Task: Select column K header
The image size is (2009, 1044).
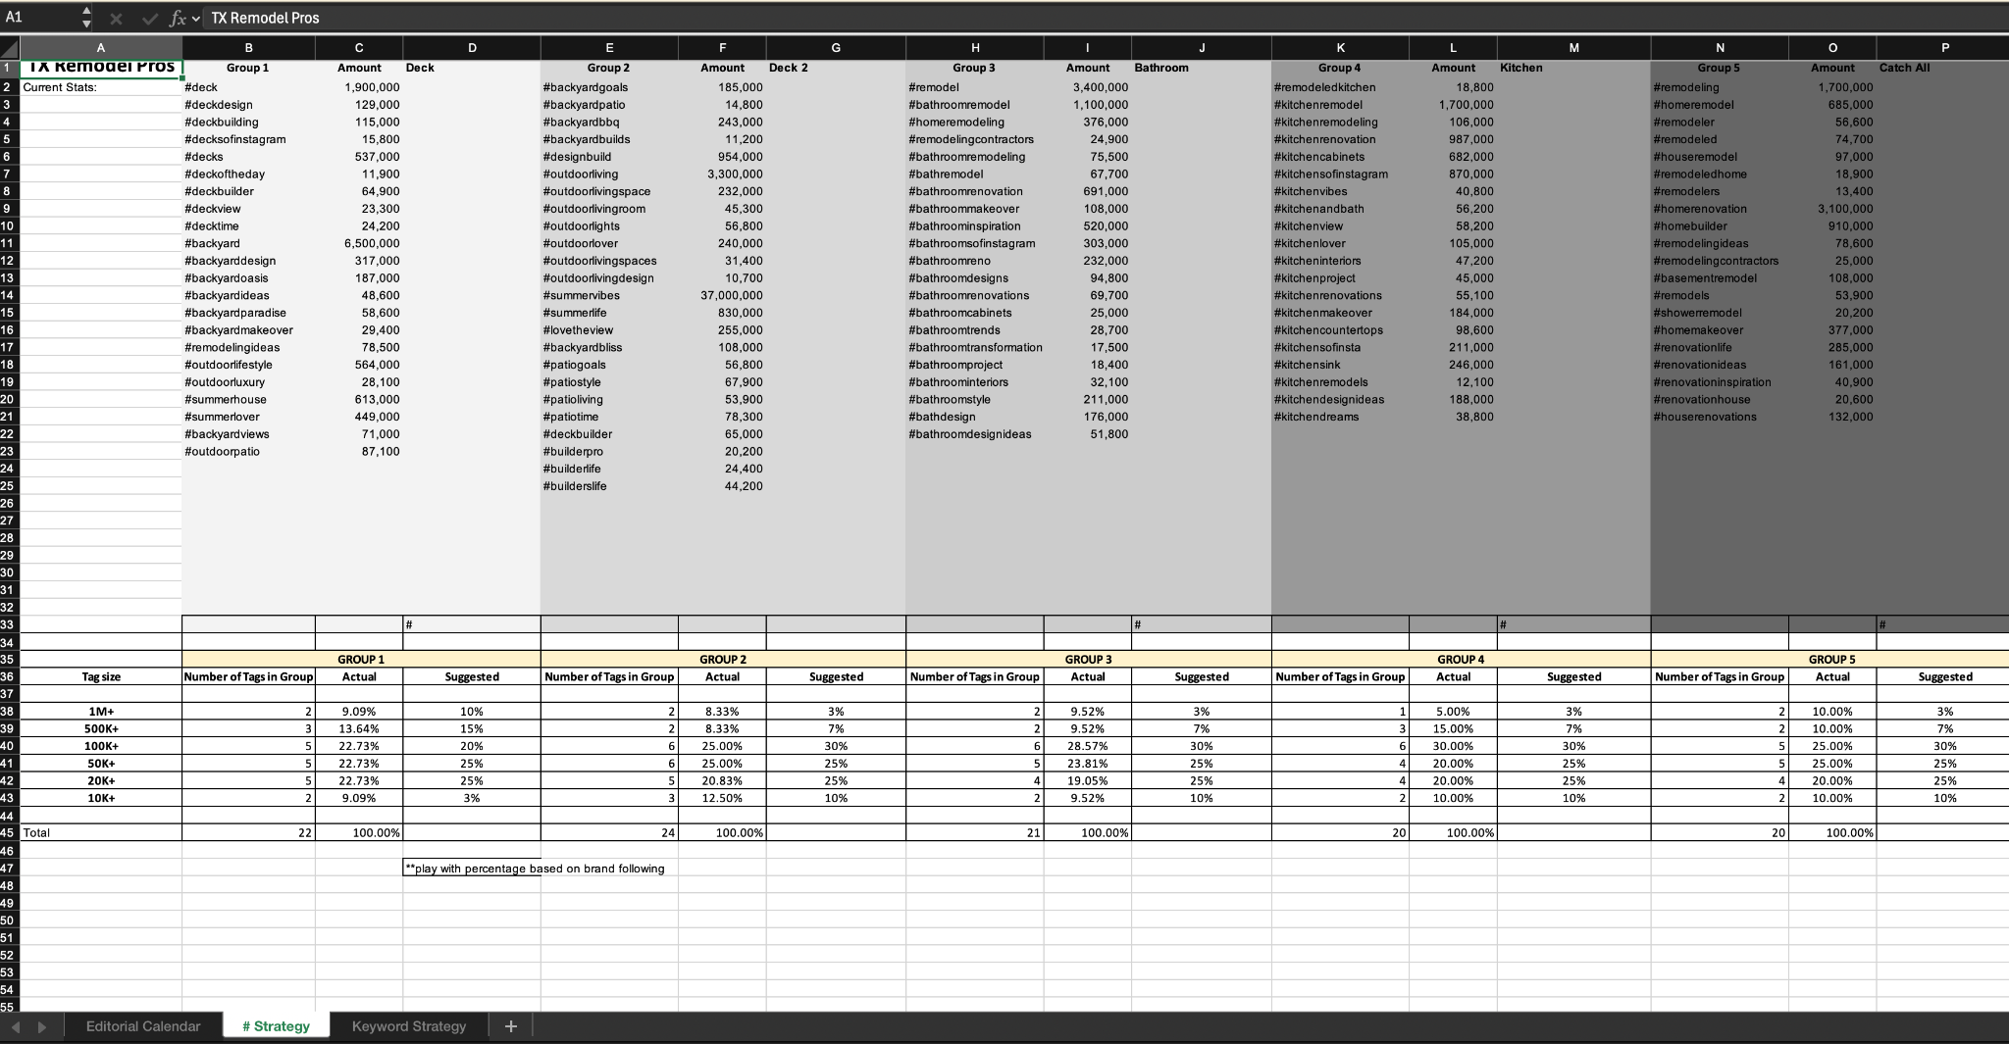Action: tap(1340, 47)
